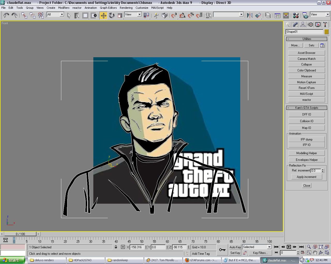Click the Select and Manipulate icon

156,15
